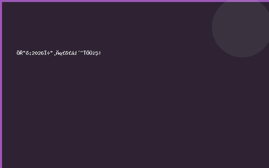Image resolution: width=269 pixels, height=168 pixels.
Task: Click the first letter Ö of the text
Action: [18, 53]
